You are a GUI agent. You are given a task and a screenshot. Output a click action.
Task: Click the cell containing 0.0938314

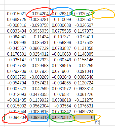83,88
